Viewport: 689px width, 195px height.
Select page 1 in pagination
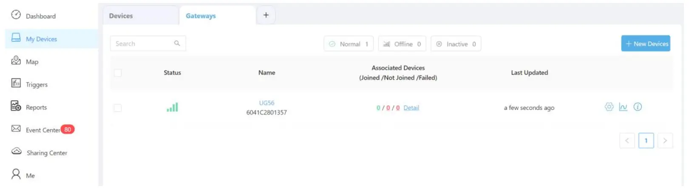[646, 141]
